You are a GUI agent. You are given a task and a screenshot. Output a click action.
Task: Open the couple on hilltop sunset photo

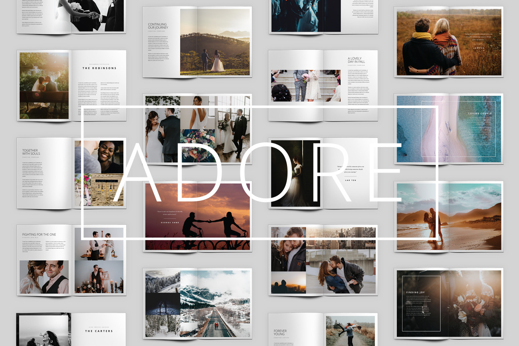tap(215, 42)
